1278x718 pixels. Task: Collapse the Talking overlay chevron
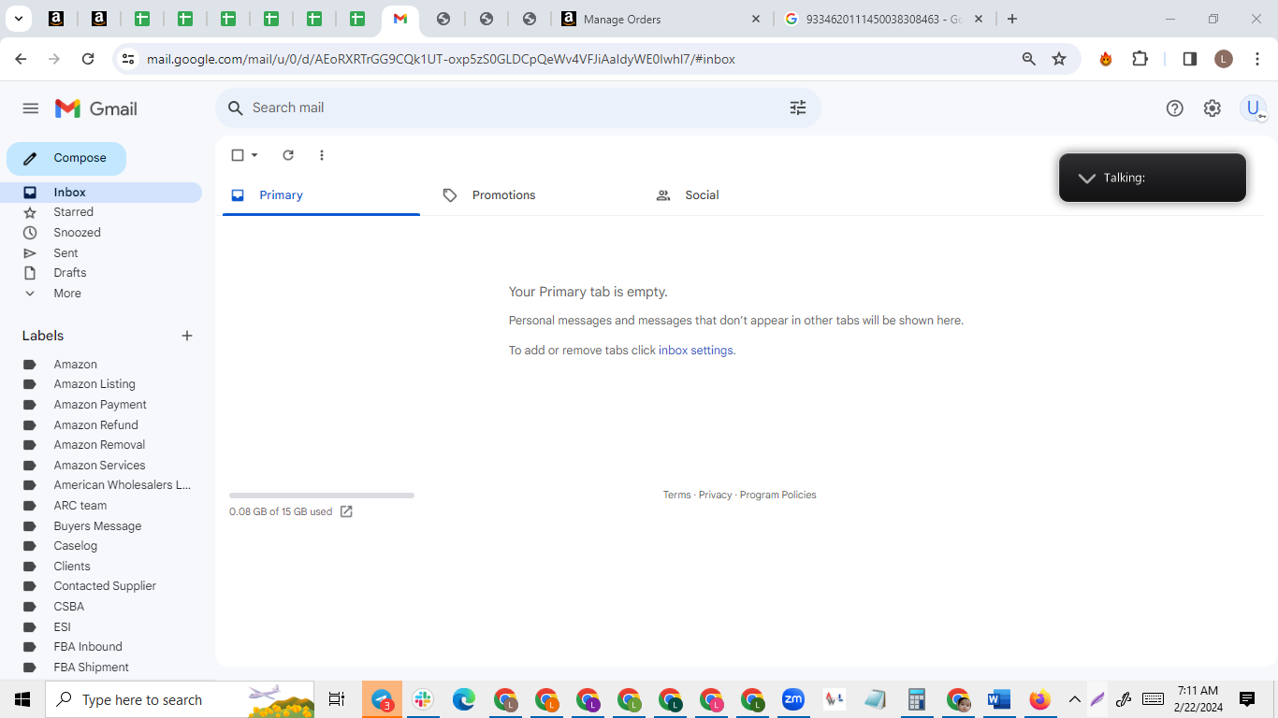[x=1086, y=178]
